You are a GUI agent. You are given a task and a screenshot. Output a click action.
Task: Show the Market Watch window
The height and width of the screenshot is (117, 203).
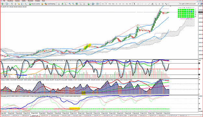click(12, 4)
